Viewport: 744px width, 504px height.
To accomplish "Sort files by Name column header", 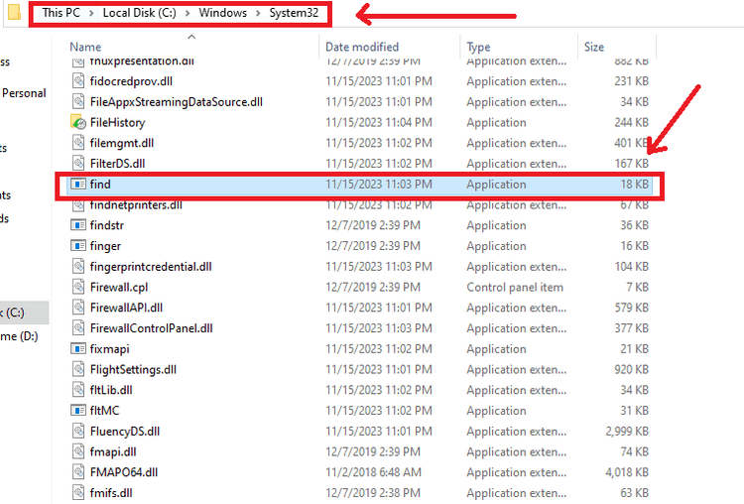I will [x=86, y=47].
